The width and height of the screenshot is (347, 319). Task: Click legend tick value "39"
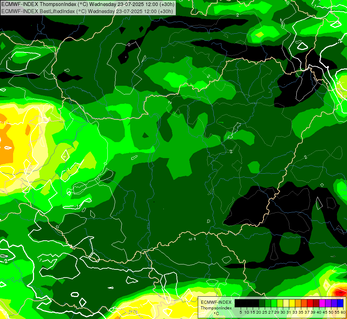(313, 312)
